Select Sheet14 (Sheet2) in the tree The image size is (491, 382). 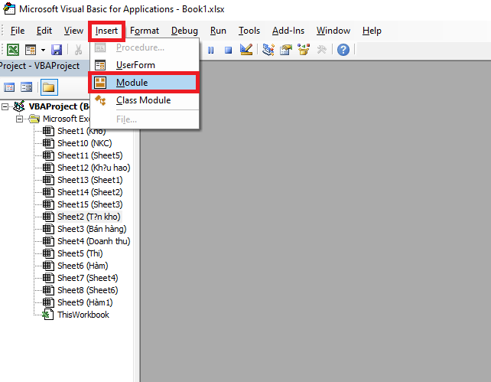point(90,192)
